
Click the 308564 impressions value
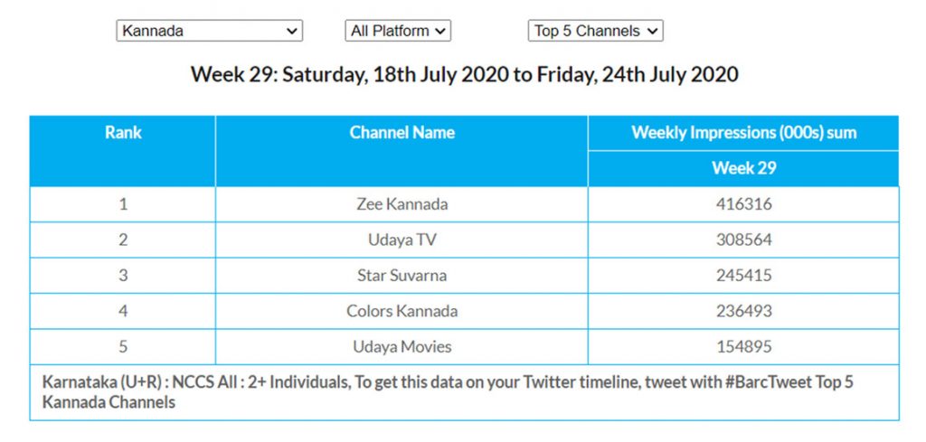click(x=743, y=240)
